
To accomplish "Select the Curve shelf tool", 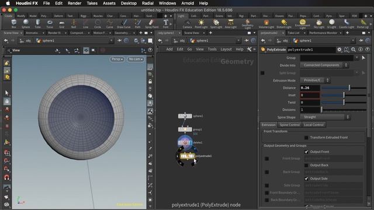I will 109,23.
